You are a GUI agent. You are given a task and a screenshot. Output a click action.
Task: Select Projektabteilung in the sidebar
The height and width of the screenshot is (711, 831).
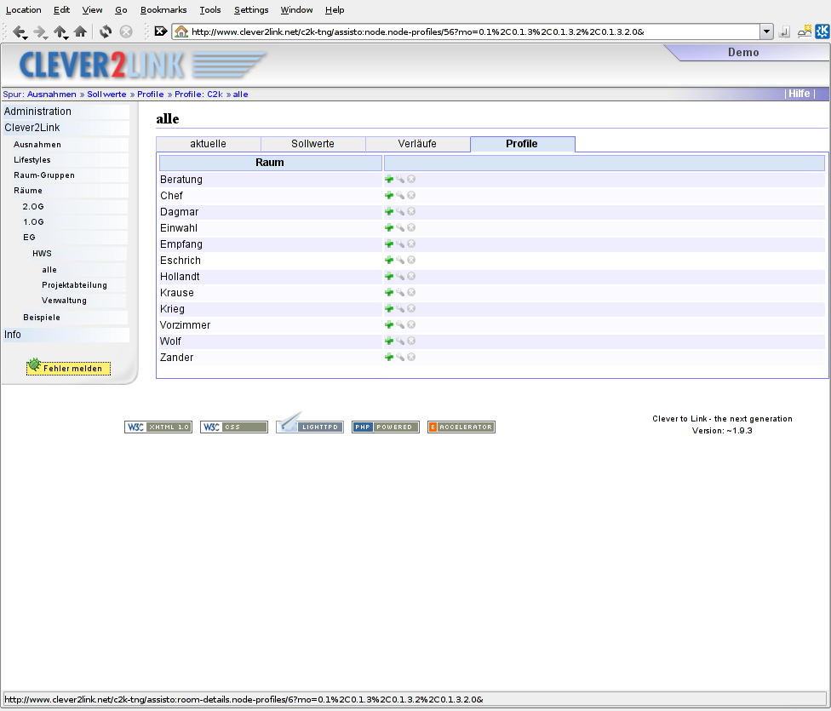[x=74, y=284]
